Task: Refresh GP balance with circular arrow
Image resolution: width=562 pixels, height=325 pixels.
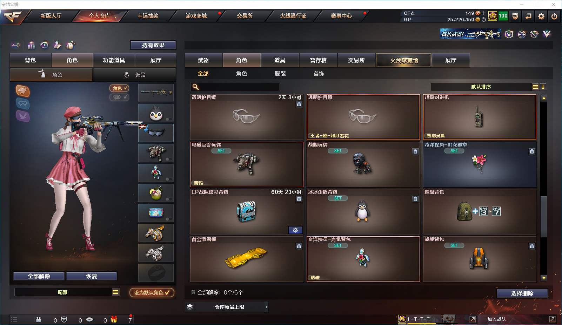Action: [x=484, y=19]
